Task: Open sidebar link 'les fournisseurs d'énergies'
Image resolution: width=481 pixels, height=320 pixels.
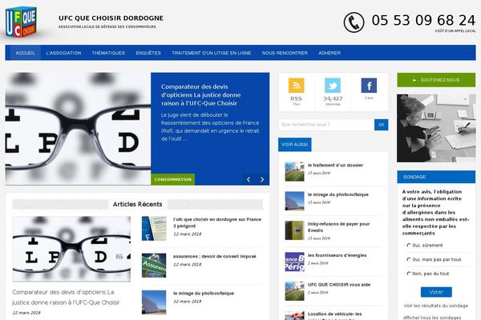Action: pyautogui.click(x=338, y=255)
